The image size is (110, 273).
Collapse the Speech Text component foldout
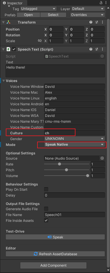pos(3,49)
